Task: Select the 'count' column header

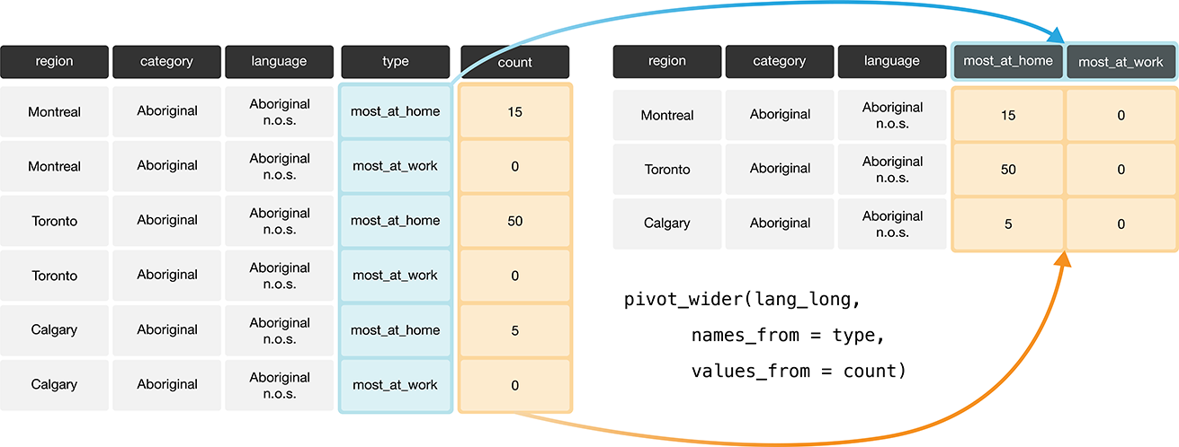Action: 514,62
